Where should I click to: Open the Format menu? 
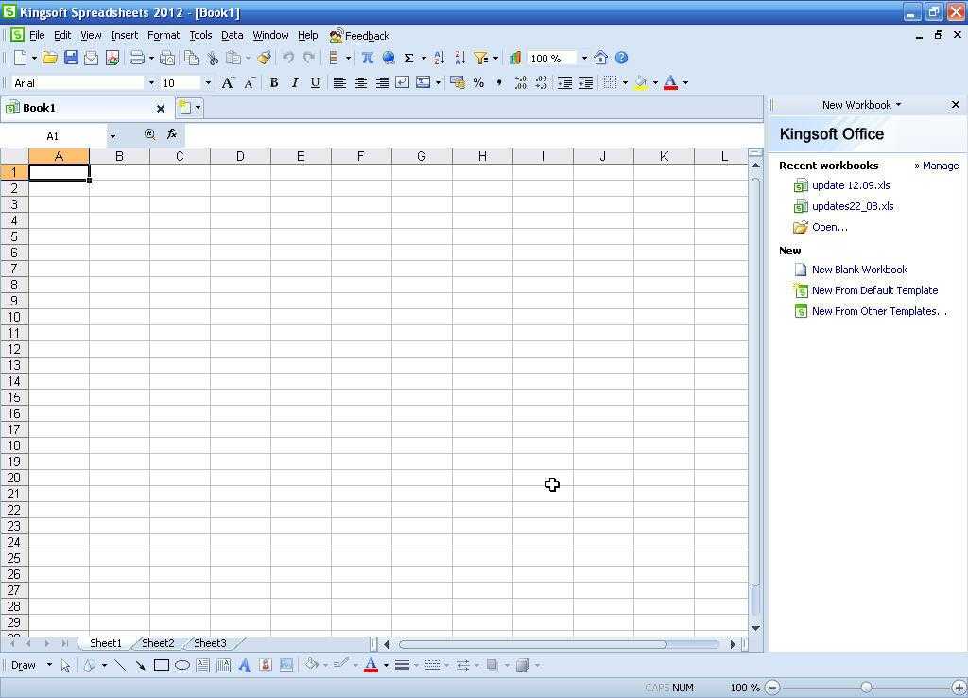163,35
